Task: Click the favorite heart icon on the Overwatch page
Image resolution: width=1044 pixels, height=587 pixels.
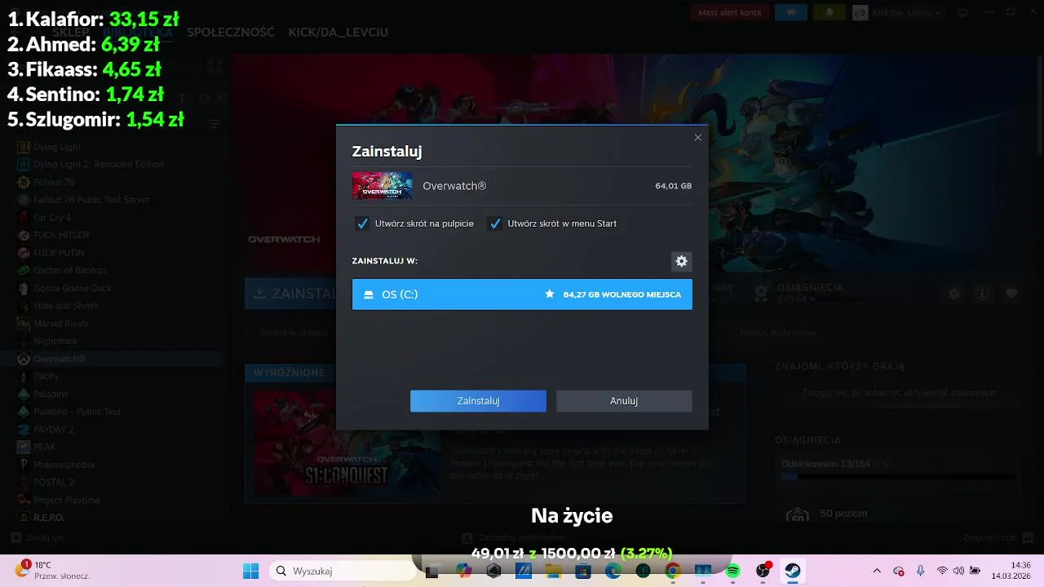Action: (x=1011, y=293)
